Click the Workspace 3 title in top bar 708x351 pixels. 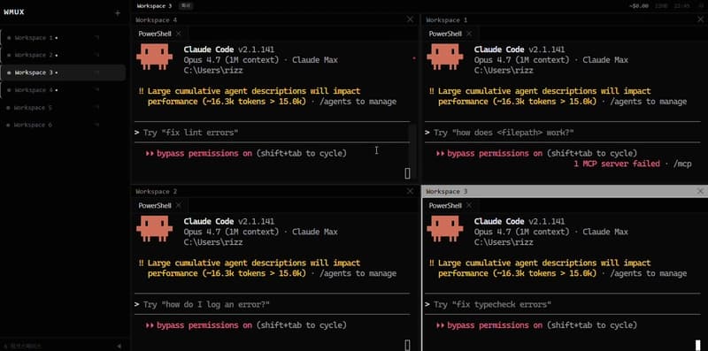pyautogui.click(x=155, y=6)
